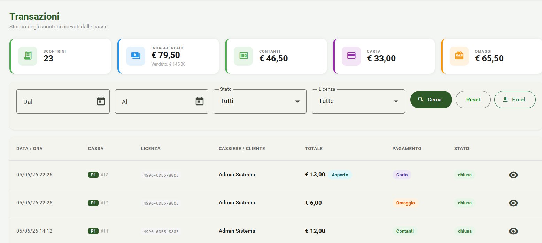View details of the € 6,00 transaction
The image size is (542, 243).
(513, 203)
